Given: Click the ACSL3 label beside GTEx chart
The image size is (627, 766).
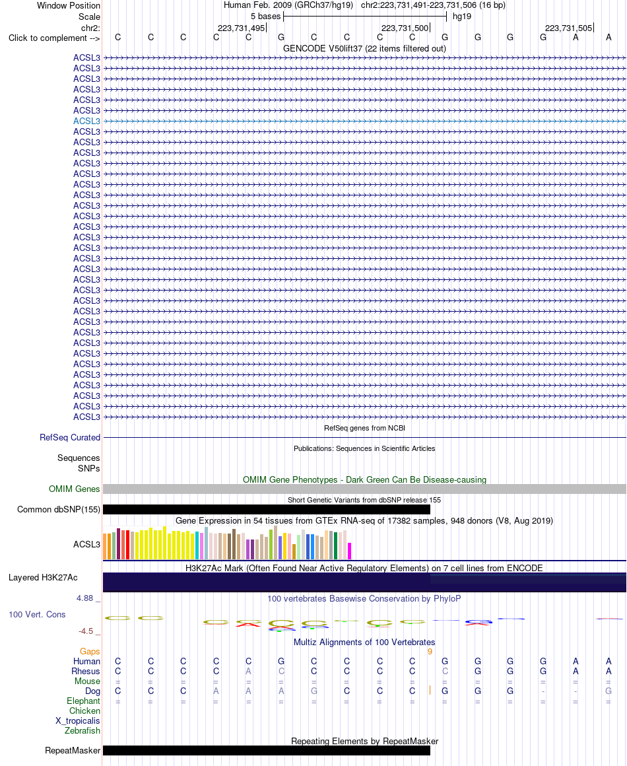Looking at the screenshot, I should 86,544.
